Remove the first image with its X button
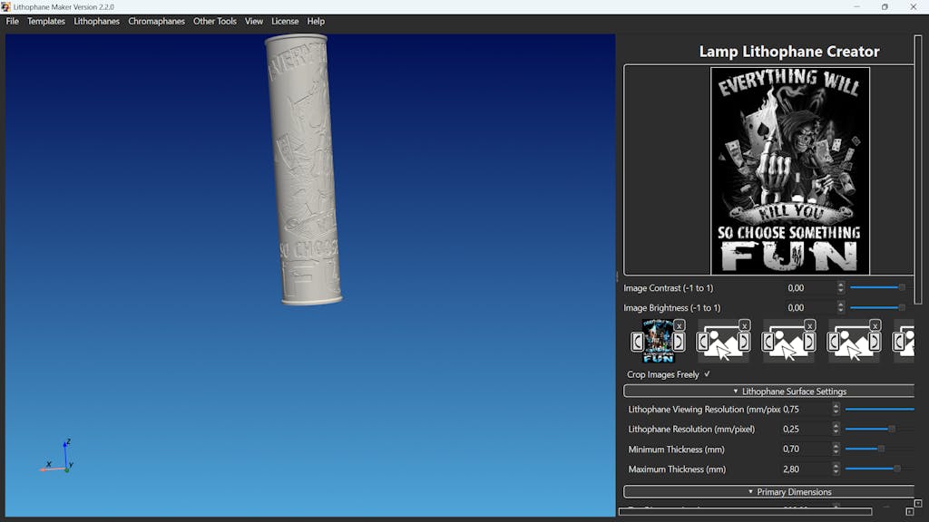 click(680, 325)
